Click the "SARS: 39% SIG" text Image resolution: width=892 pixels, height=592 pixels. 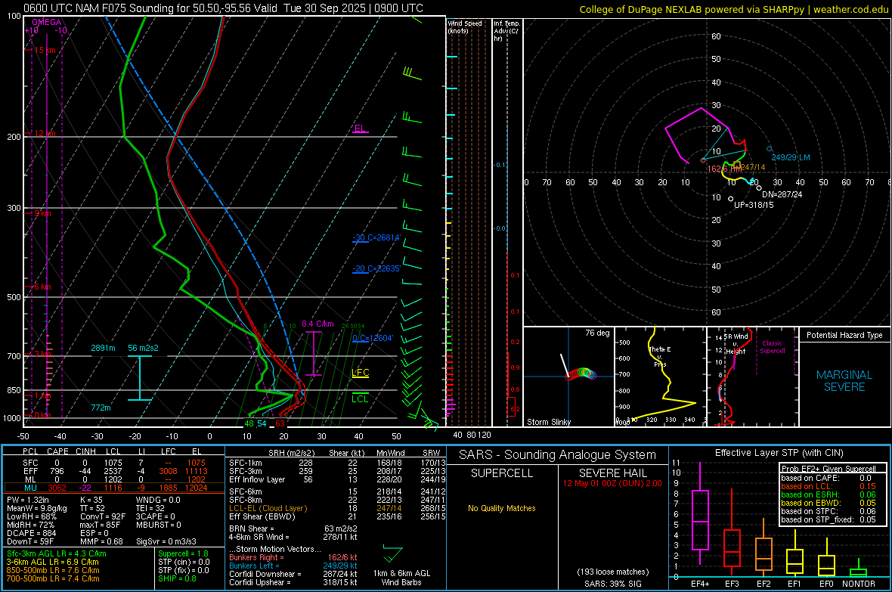click(x=612, y=584)
